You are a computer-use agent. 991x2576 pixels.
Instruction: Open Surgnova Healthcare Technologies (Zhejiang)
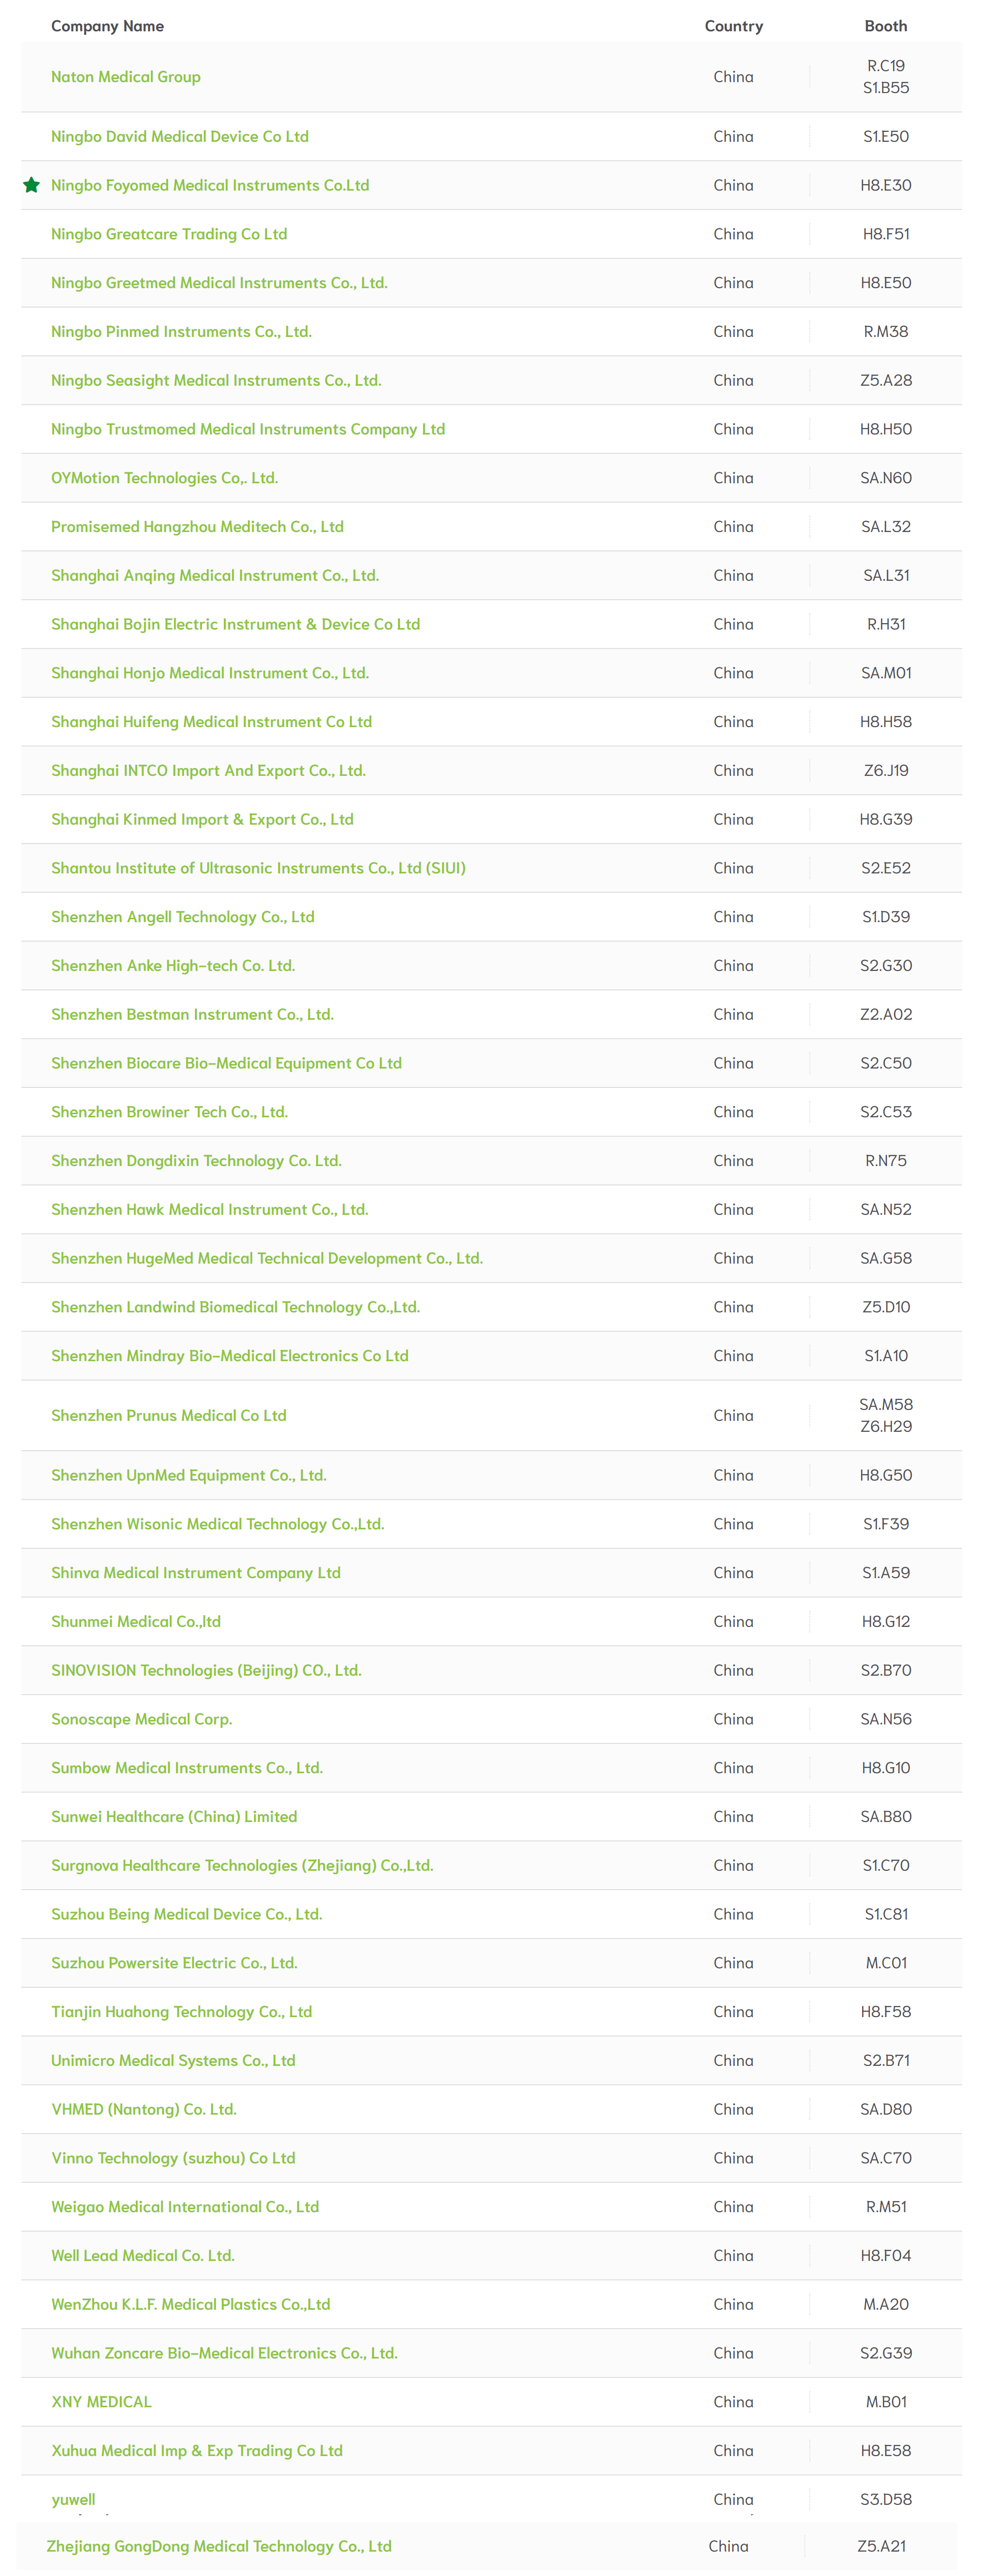click(242, 1866)
